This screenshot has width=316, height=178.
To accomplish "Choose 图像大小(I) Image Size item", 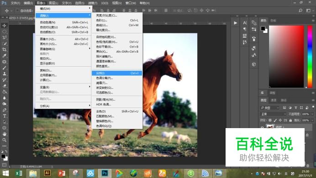I will (x=63, y=39).
